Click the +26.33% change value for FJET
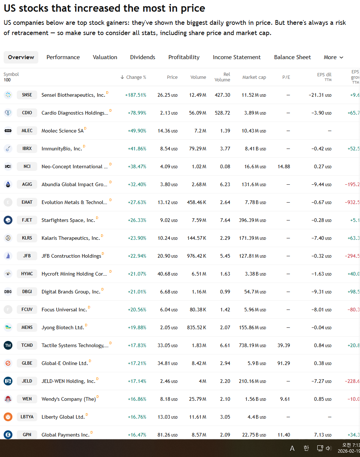The width and height of the screenshot is (360, 457). (x=137, y=220)
